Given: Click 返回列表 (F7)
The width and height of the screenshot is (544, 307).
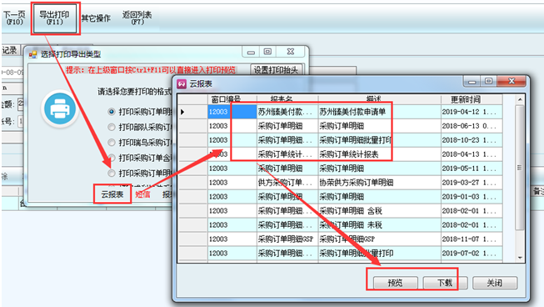Looking at the screenshot, I should (x=137, y=18).
